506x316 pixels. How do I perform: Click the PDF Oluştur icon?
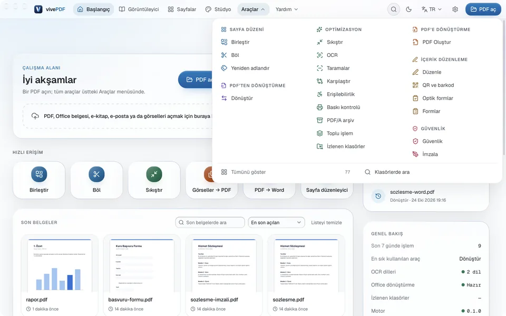pyautogui.click(x=415, y=42)
